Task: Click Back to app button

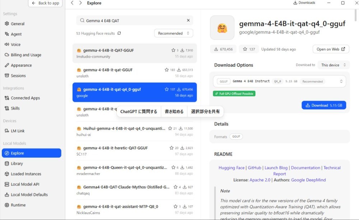Action: 45,3
